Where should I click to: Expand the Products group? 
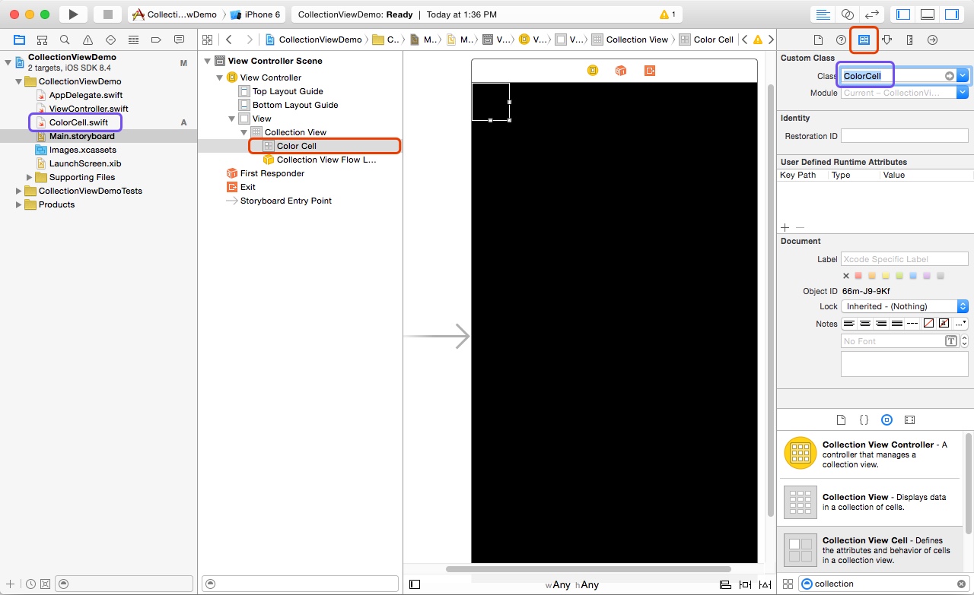click(x=19, y=204)
